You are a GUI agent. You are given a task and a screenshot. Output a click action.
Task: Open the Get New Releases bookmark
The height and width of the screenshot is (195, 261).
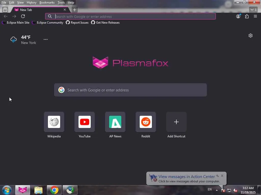(105, 23)
